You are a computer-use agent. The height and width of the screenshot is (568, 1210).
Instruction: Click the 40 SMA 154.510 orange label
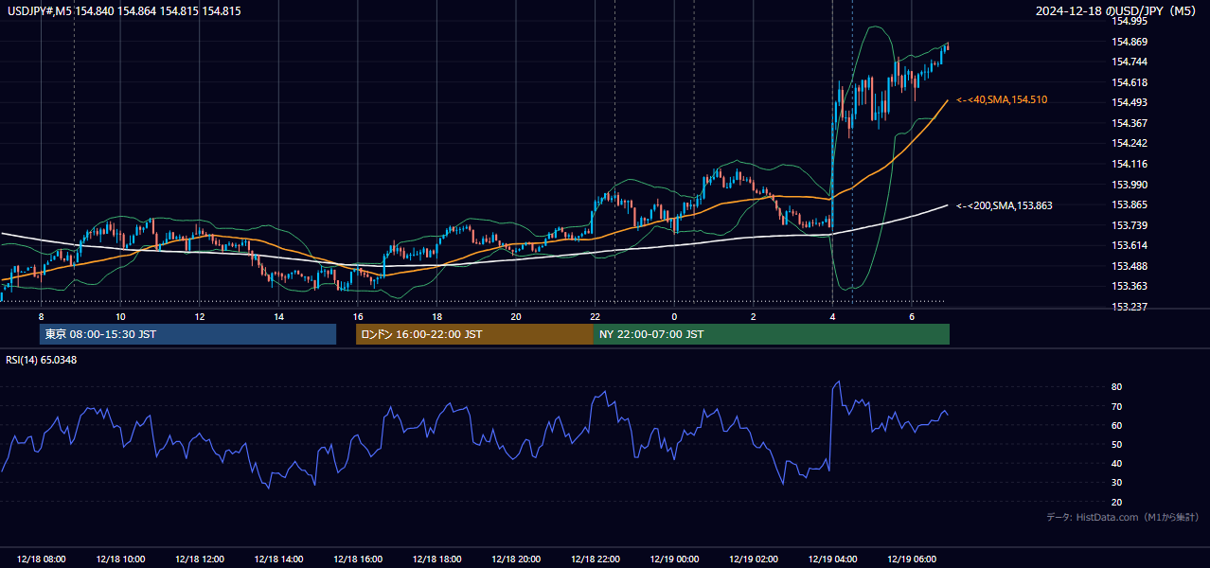point(1002,99)
